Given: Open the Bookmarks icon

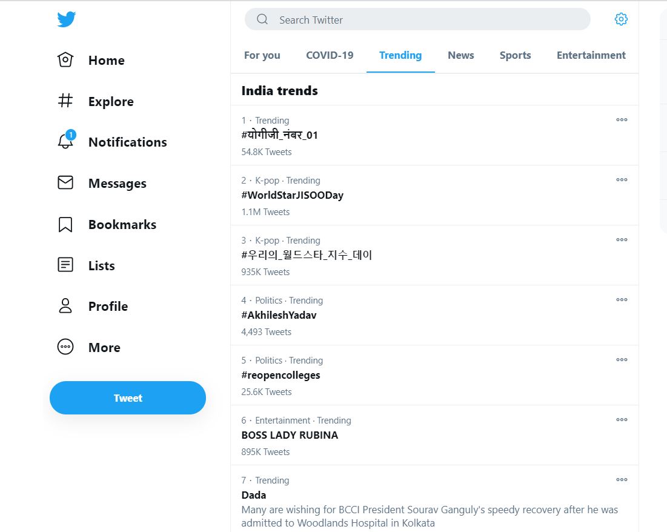Looking at the screenshot, I should pos(65,224).
